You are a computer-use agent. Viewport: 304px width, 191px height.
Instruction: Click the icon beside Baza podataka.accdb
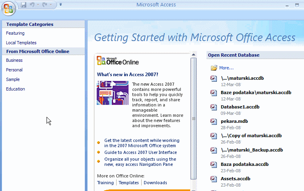point(214,165)
